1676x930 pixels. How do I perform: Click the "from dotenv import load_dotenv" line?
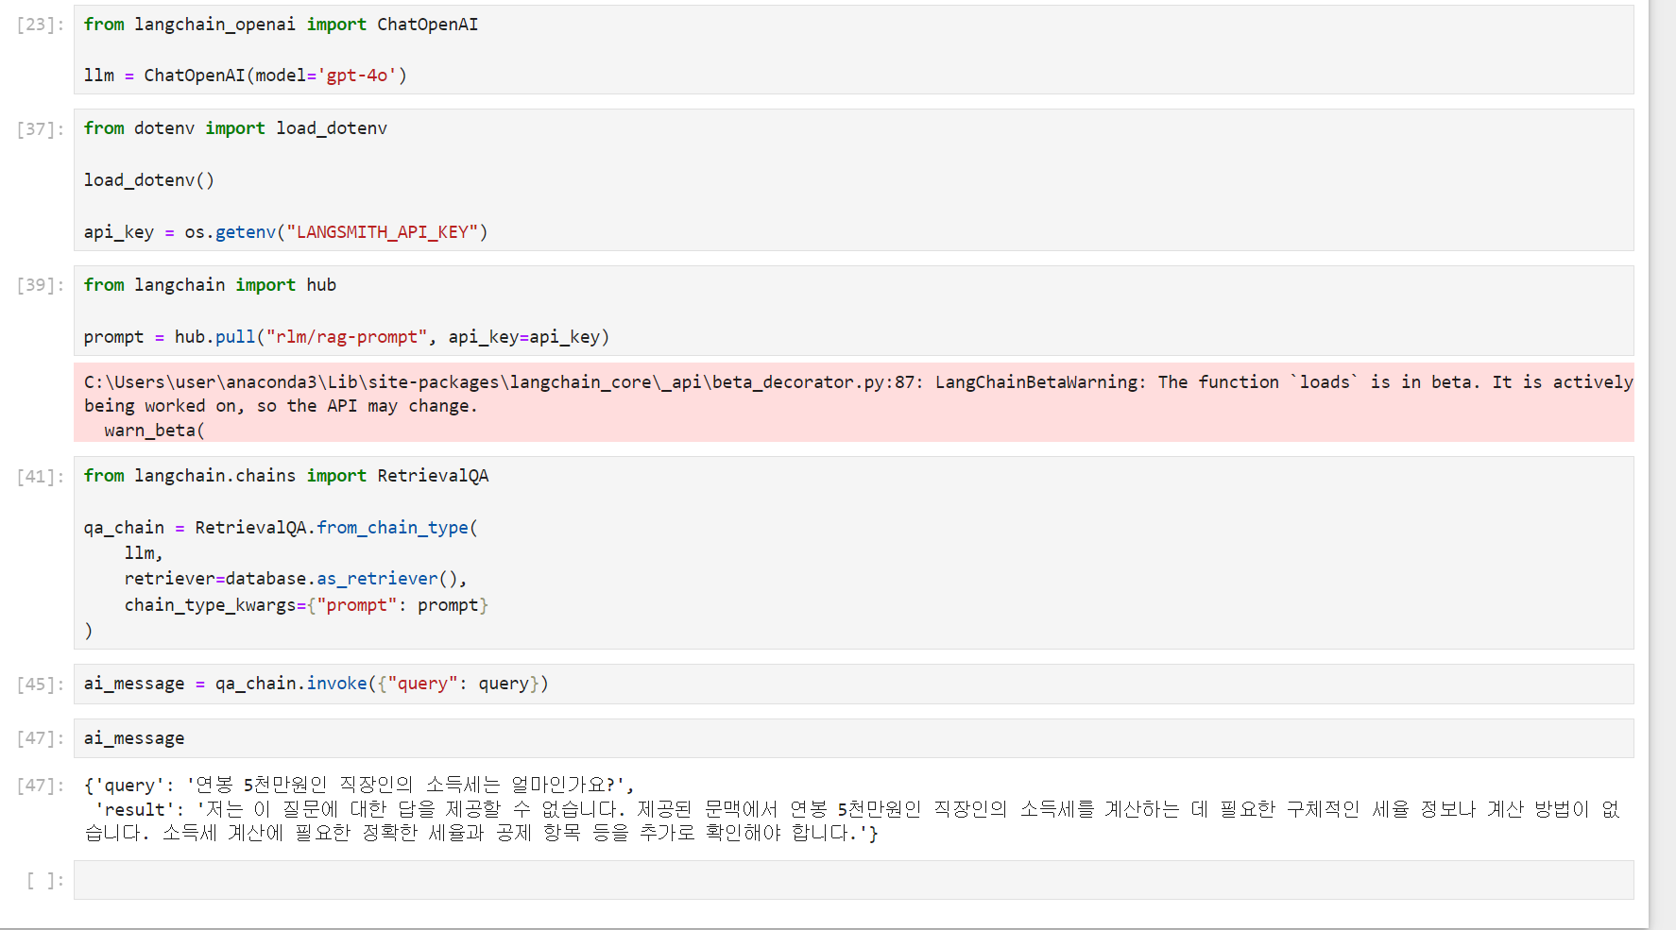235,128
